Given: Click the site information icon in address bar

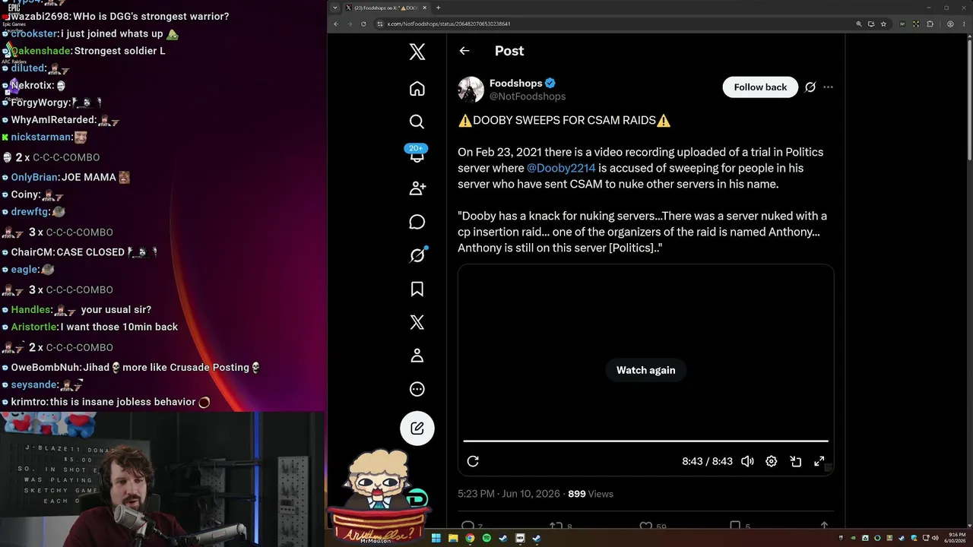Looking at the screenshot, I should coord(379,24).
